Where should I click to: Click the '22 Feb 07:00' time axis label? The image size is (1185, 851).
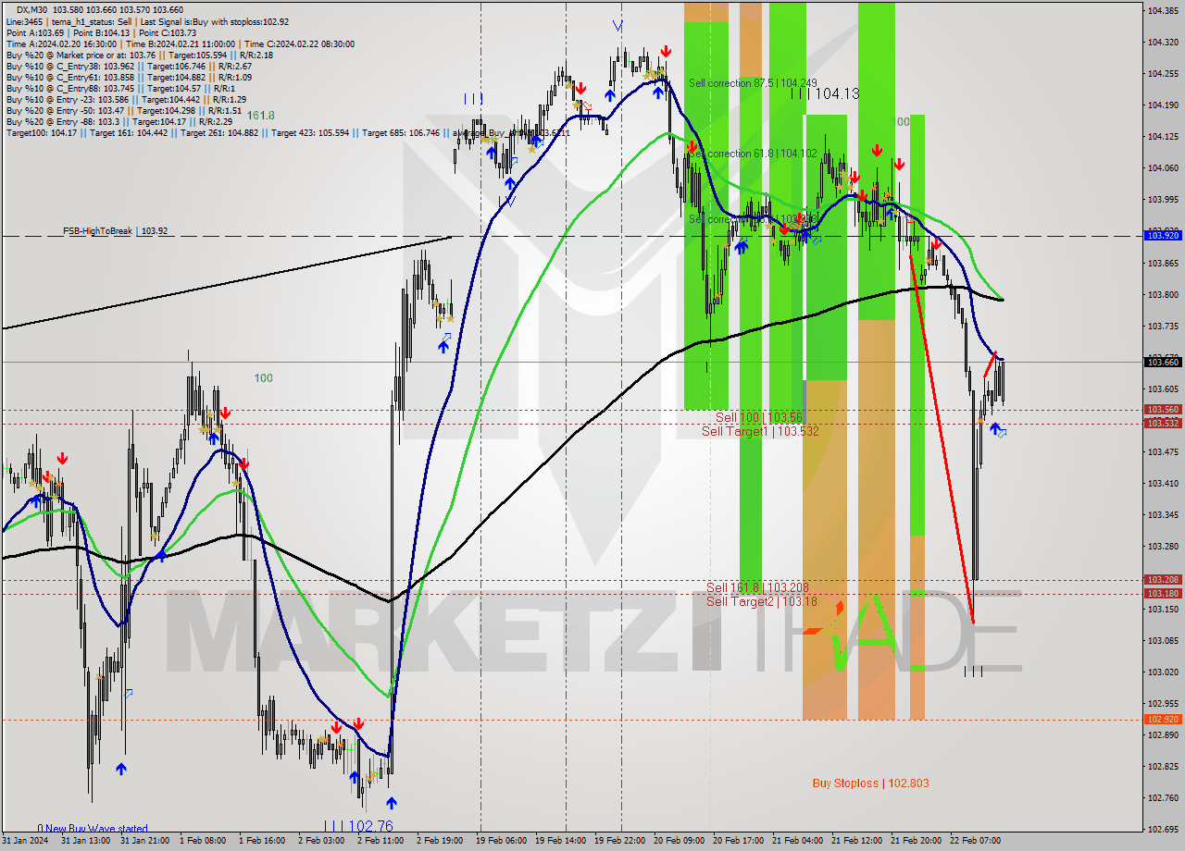pos(975,841)
